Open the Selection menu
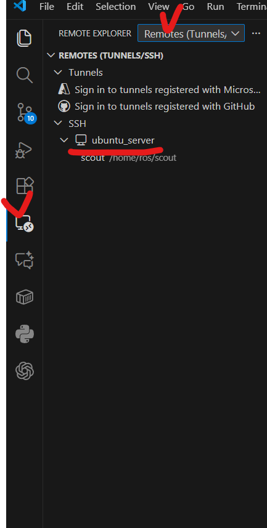Image resolution: width=267 pixels, height=528 pixels. pos(116,6)
